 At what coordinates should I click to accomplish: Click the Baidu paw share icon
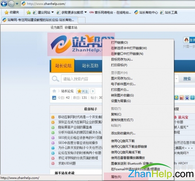pos(187,98)
